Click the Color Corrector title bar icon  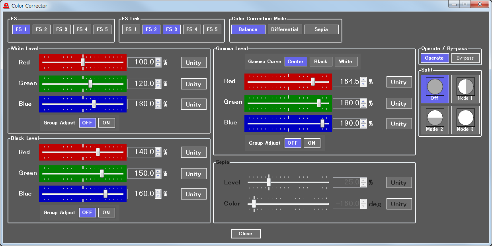pos(6,6)
